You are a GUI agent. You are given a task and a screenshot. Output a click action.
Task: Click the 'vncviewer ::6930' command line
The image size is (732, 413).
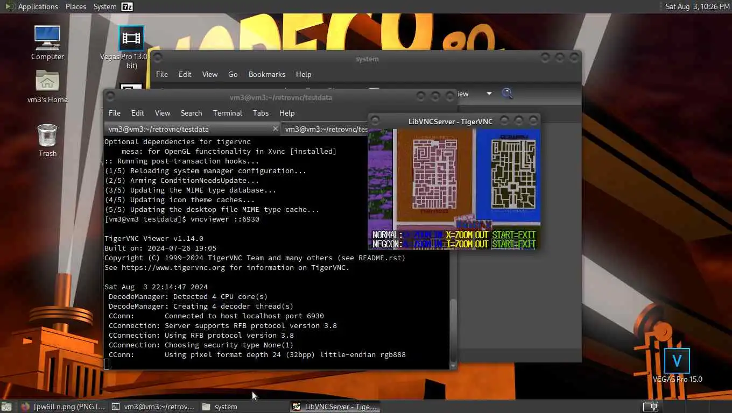click(225, 219)
